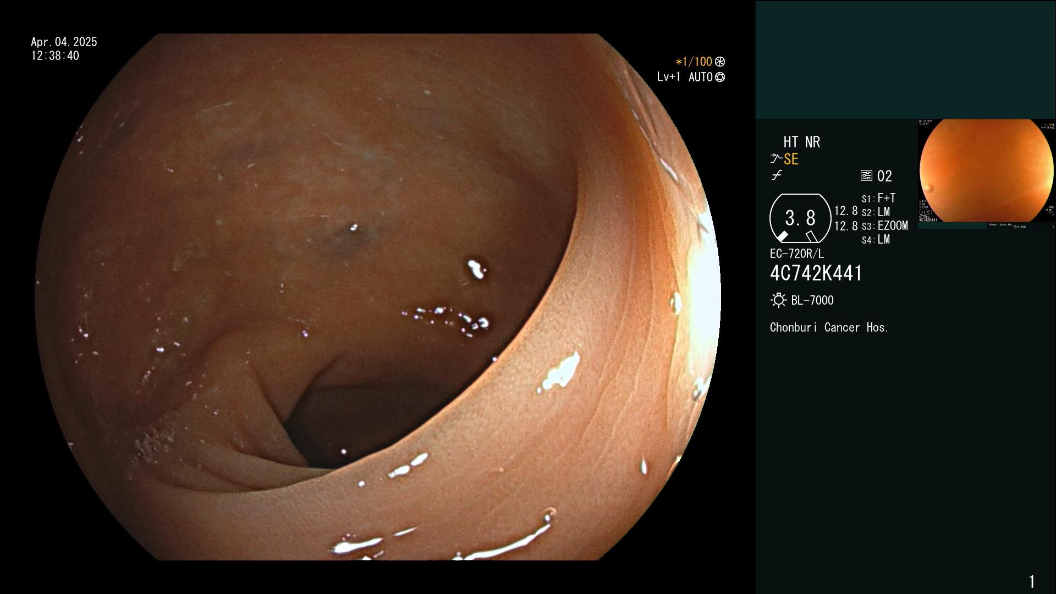
Task: Click the shutter speed fan icon at 1/100
Action: point(720,62)
